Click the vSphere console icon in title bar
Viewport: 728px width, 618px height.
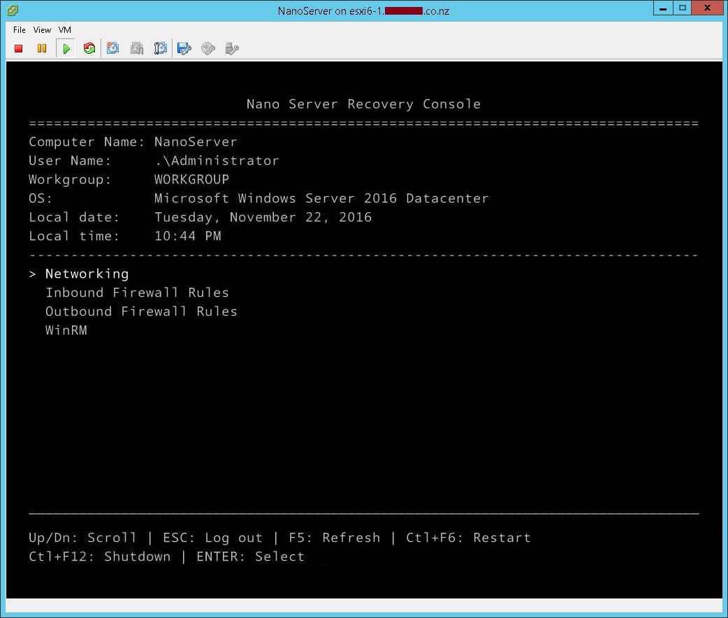tap(13, 10)
